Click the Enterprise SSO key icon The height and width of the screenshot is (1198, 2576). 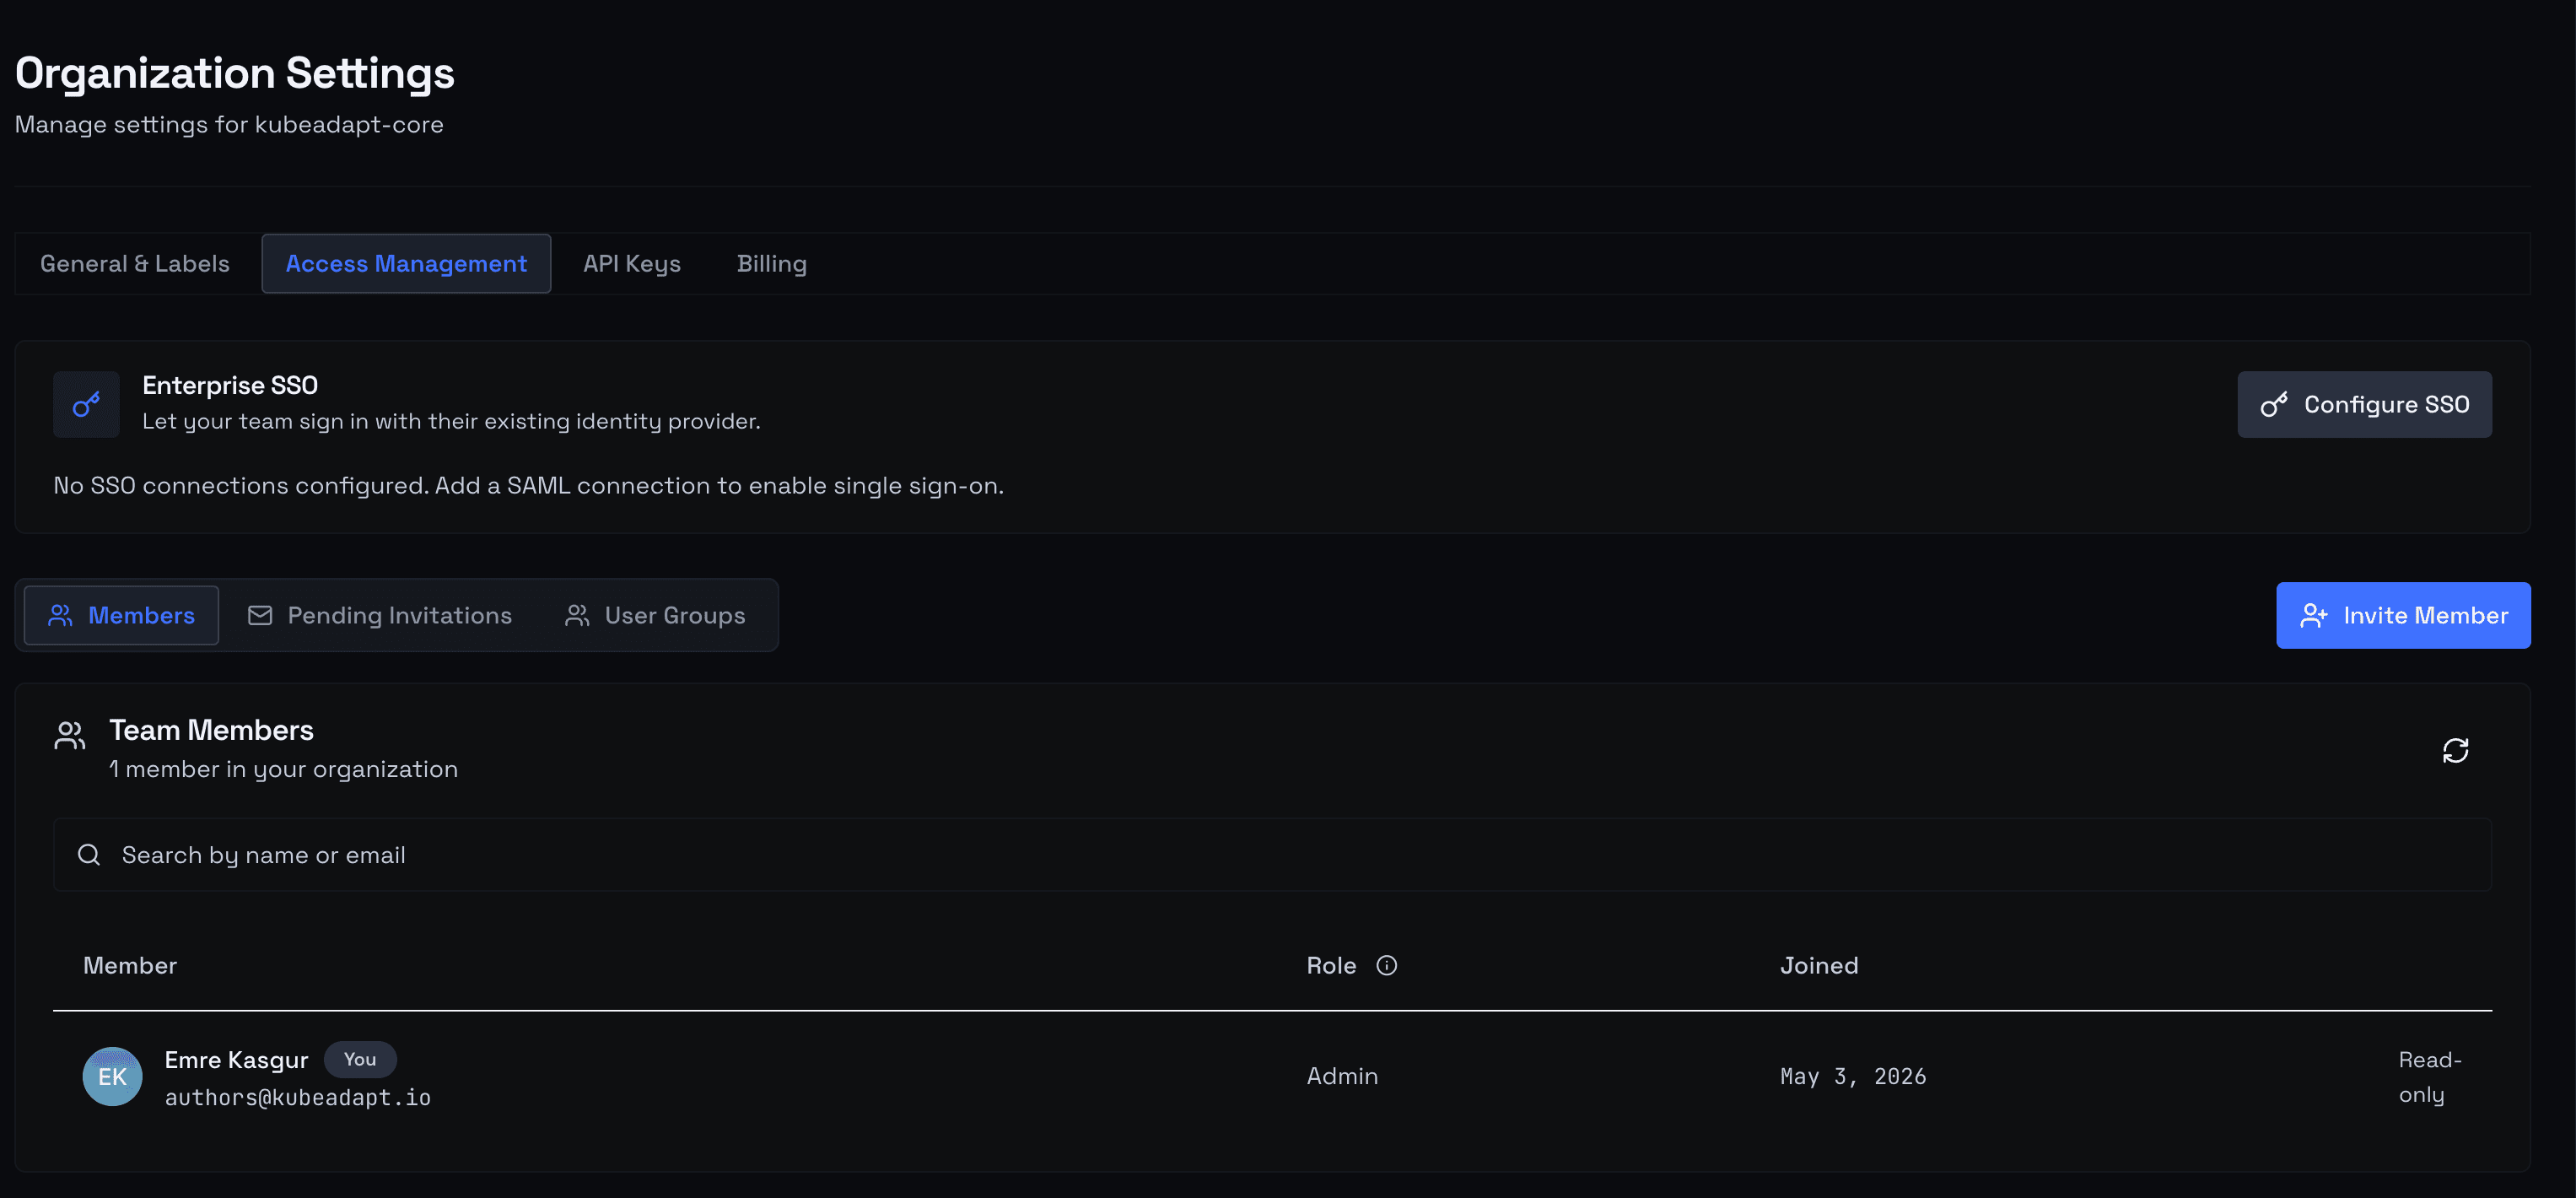click(x=86, y=404)
